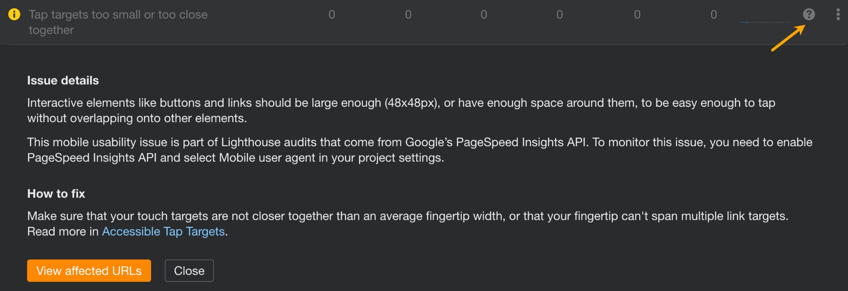The image size is (848, 291).
Task: Click the first zero count in the row
Action: click(x=331, y=14)
